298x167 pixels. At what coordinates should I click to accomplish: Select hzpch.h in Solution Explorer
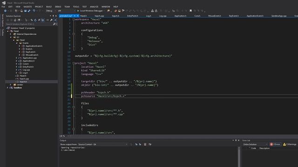point(23,82)
